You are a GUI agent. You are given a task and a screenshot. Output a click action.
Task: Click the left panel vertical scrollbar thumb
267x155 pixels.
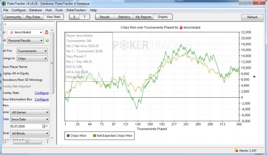(x=52, y=63)
